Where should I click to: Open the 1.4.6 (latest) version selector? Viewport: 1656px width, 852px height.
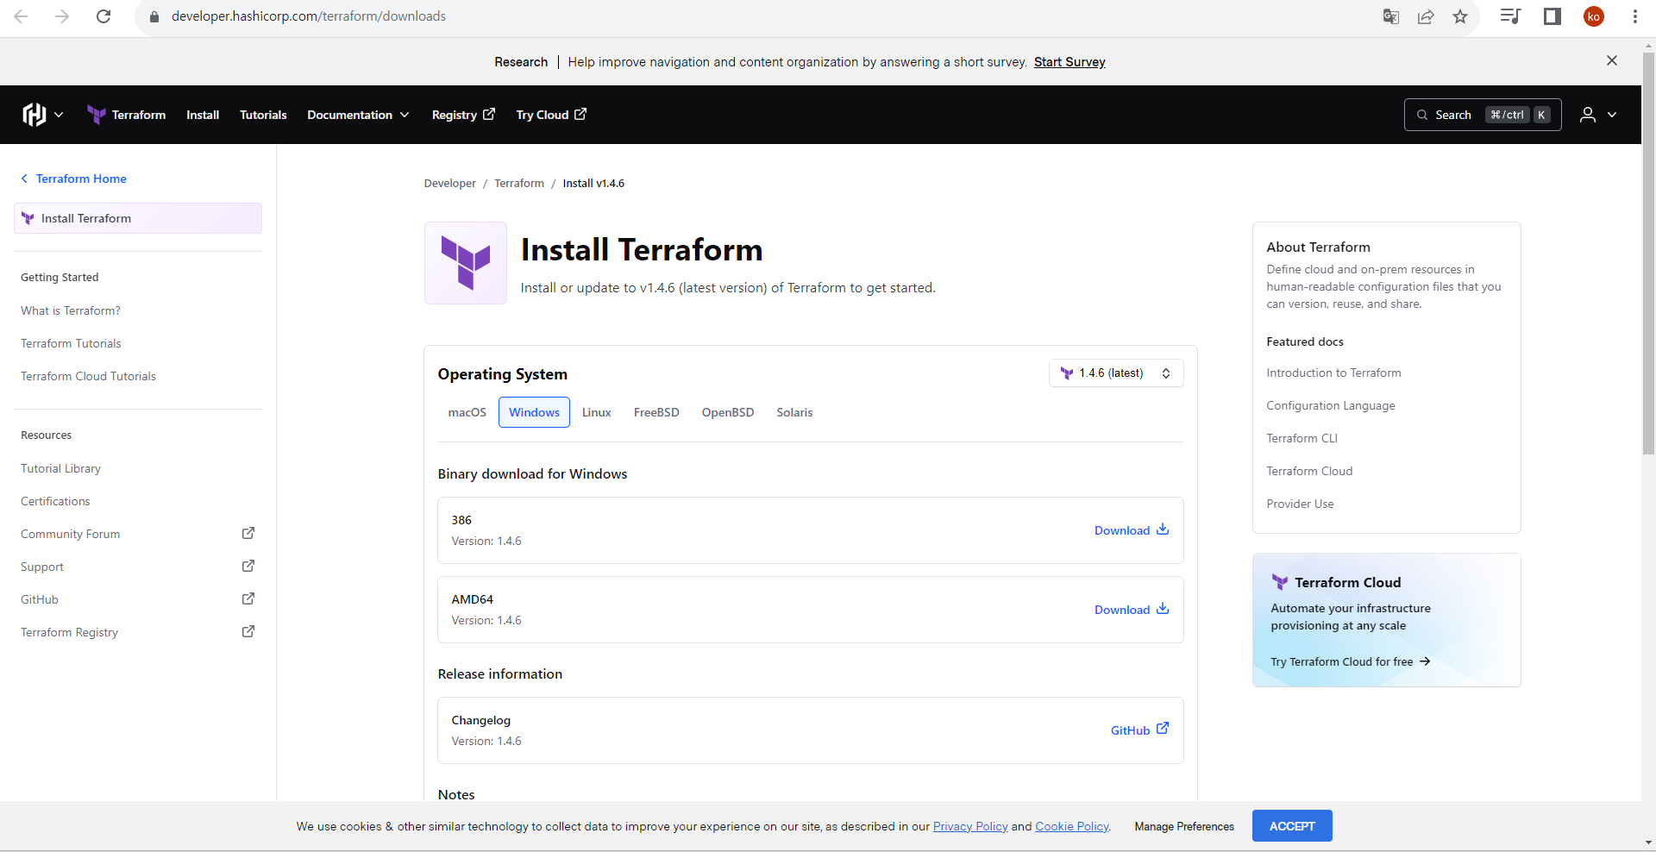(x=1116, y=373)
